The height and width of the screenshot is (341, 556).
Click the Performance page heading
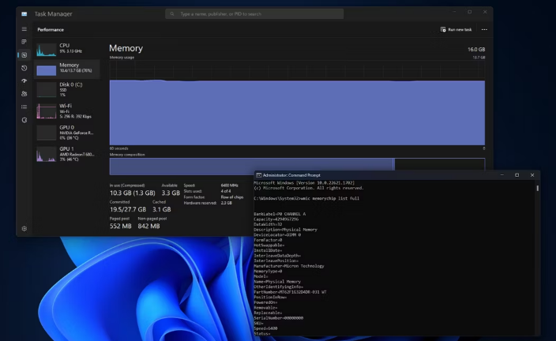[x=51, y=30]
